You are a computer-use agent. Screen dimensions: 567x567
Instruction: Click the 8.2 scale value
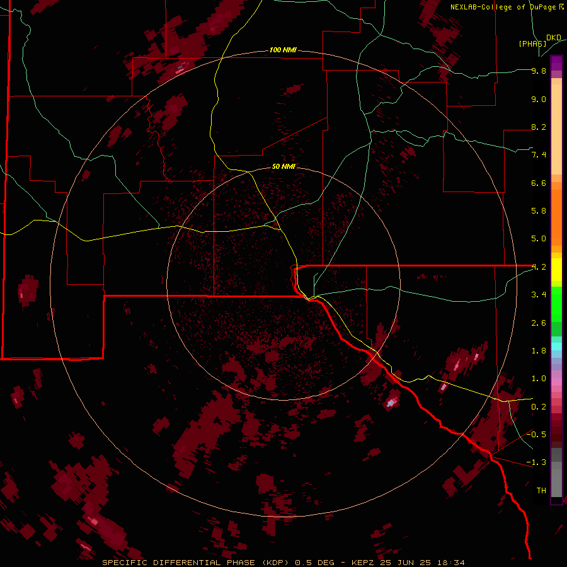539,127
